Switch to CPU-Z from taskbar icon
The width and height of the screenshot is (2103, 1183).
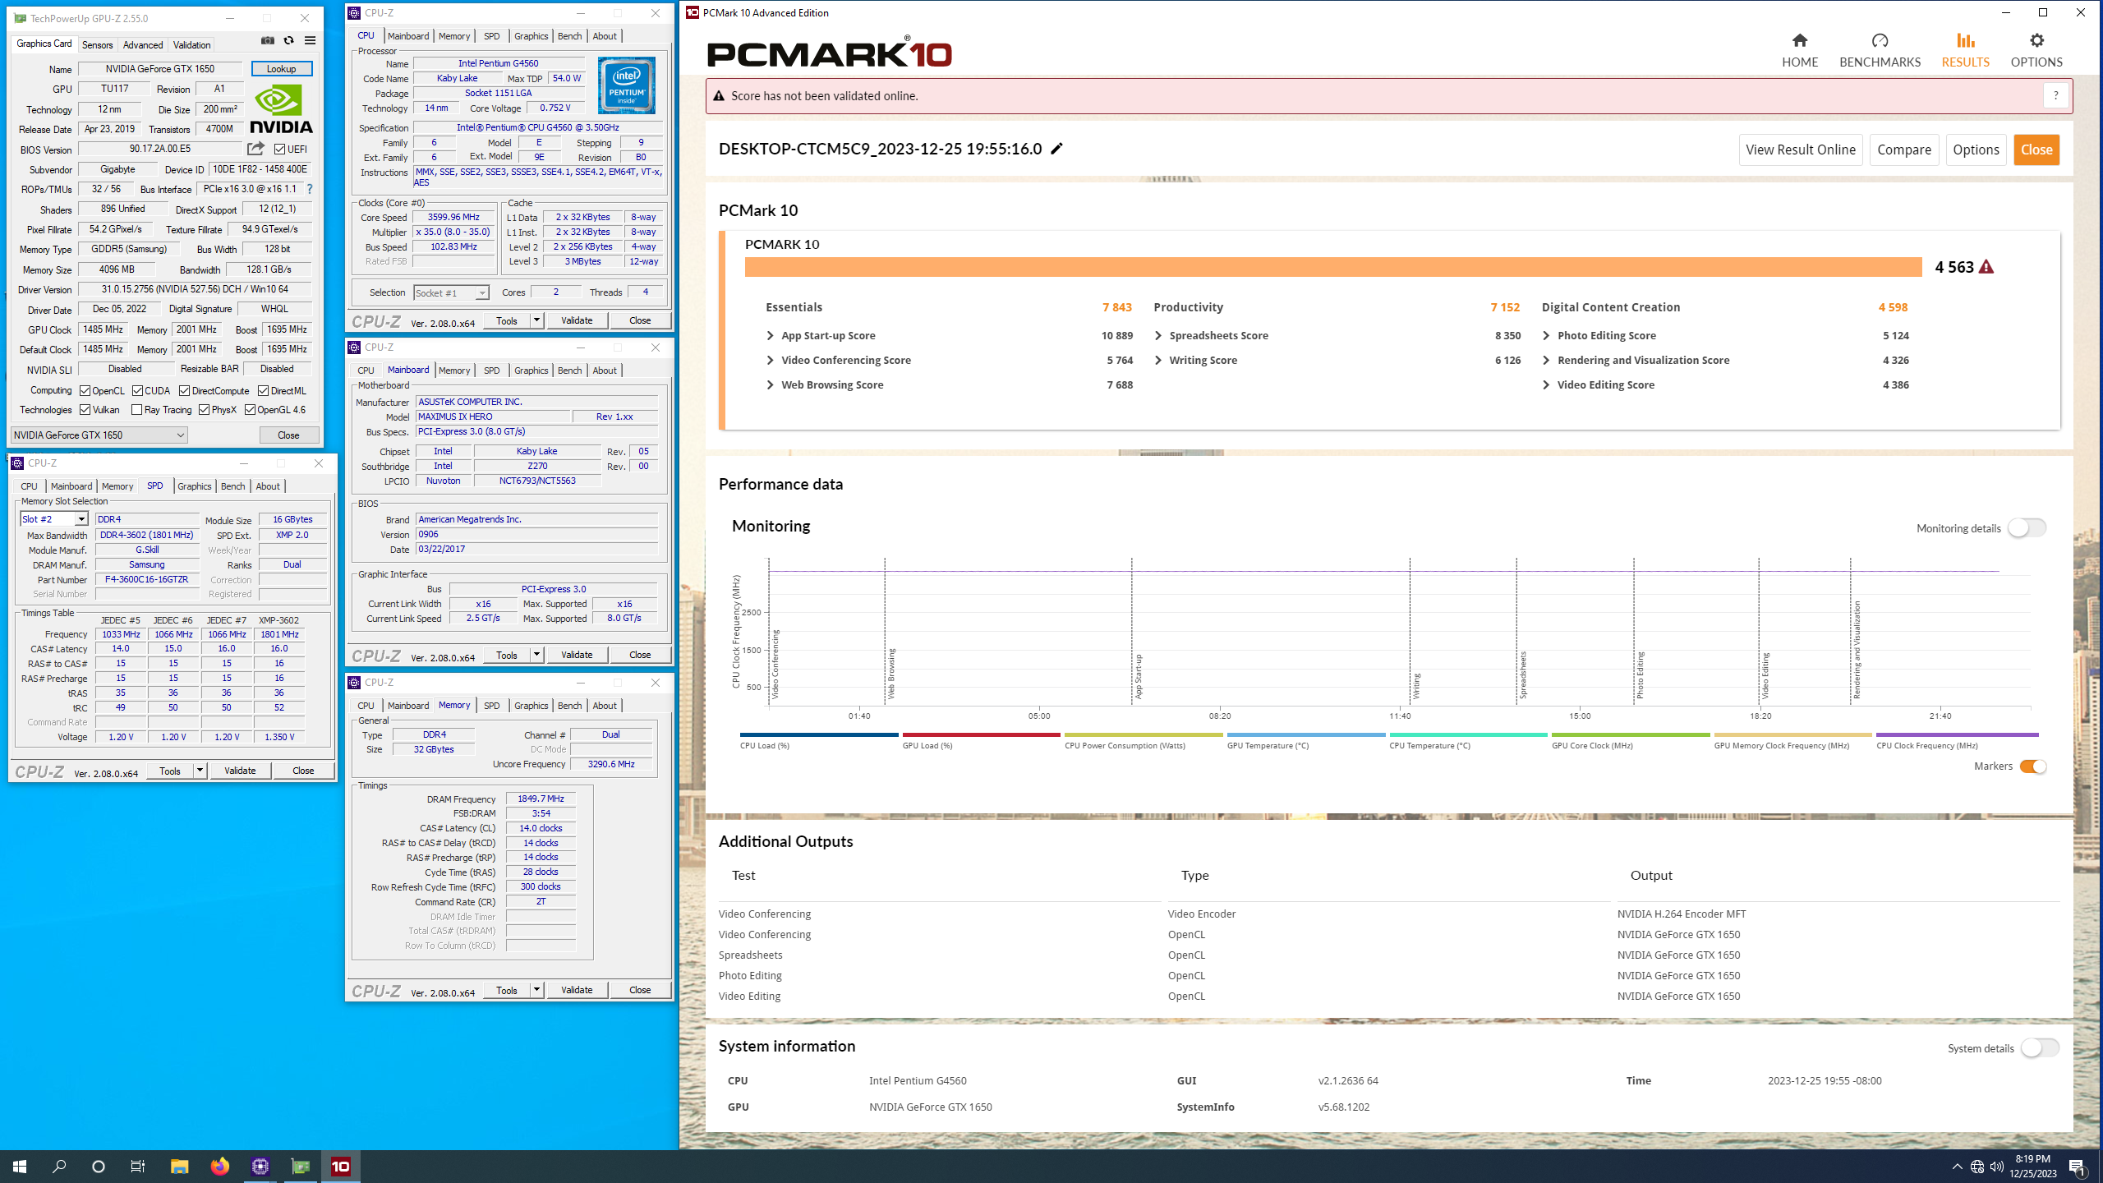(x=260, y=1166)
